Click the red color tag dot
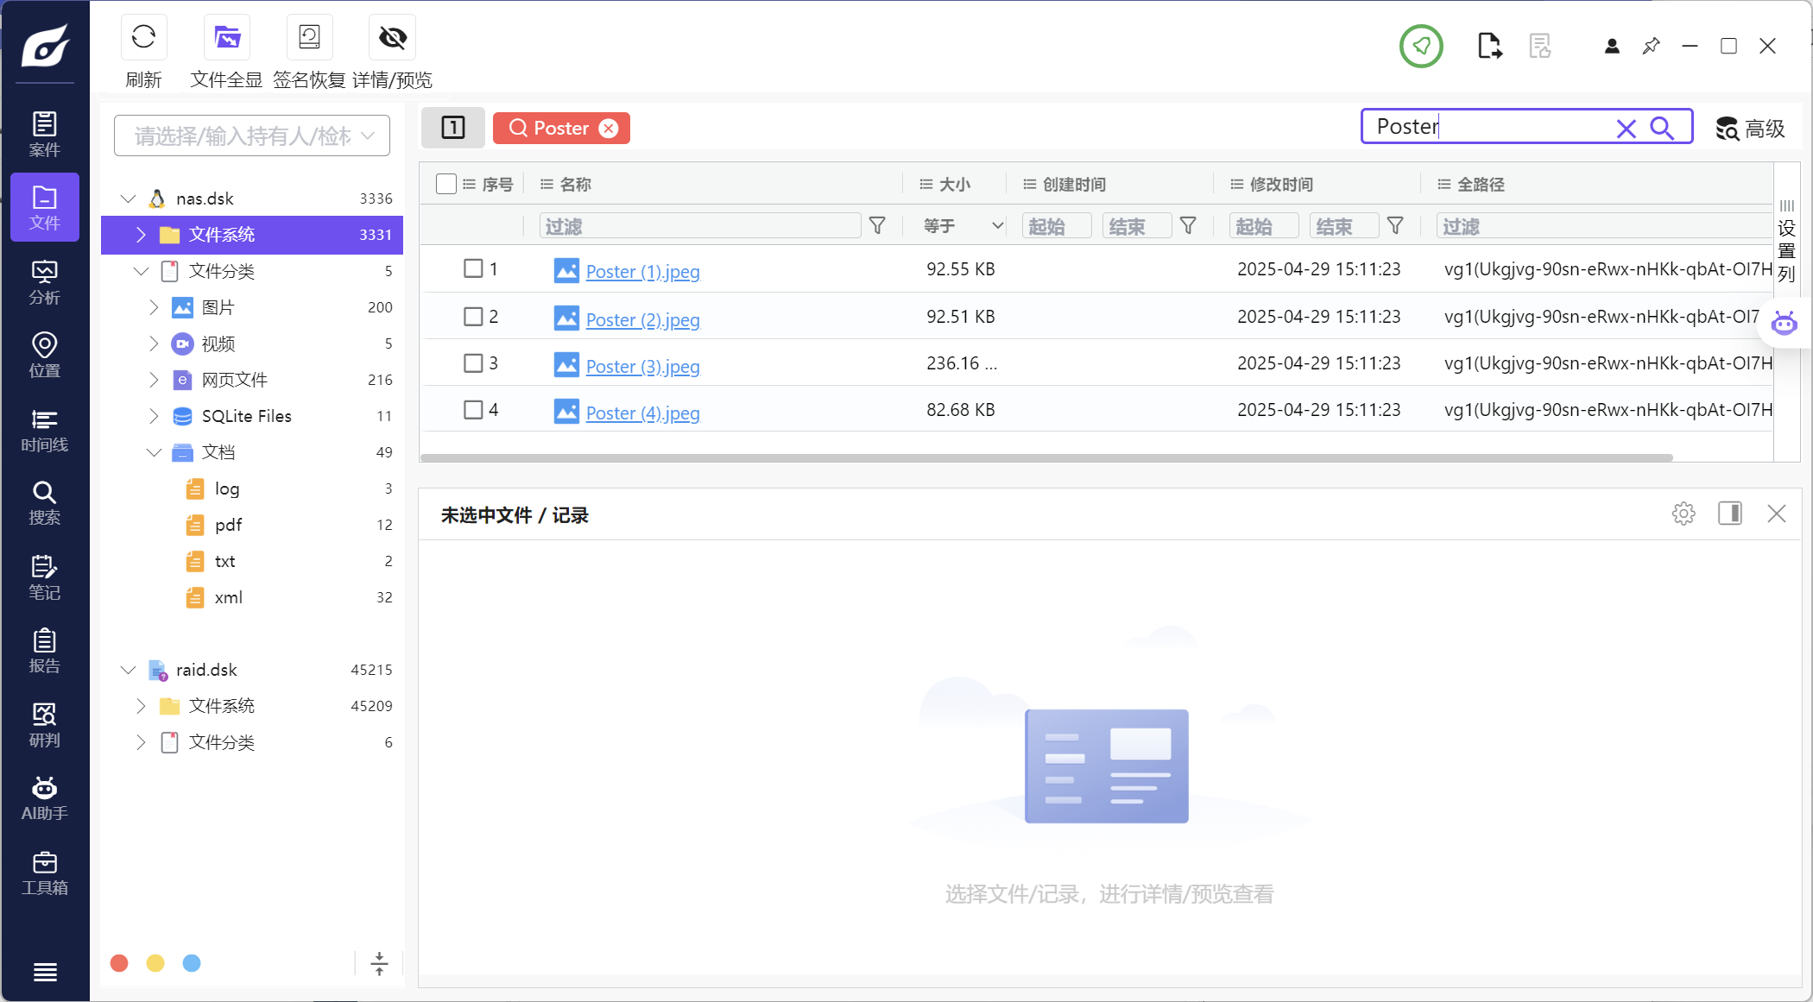Viewport: 1813px width, 1002px height. (120, 963)
